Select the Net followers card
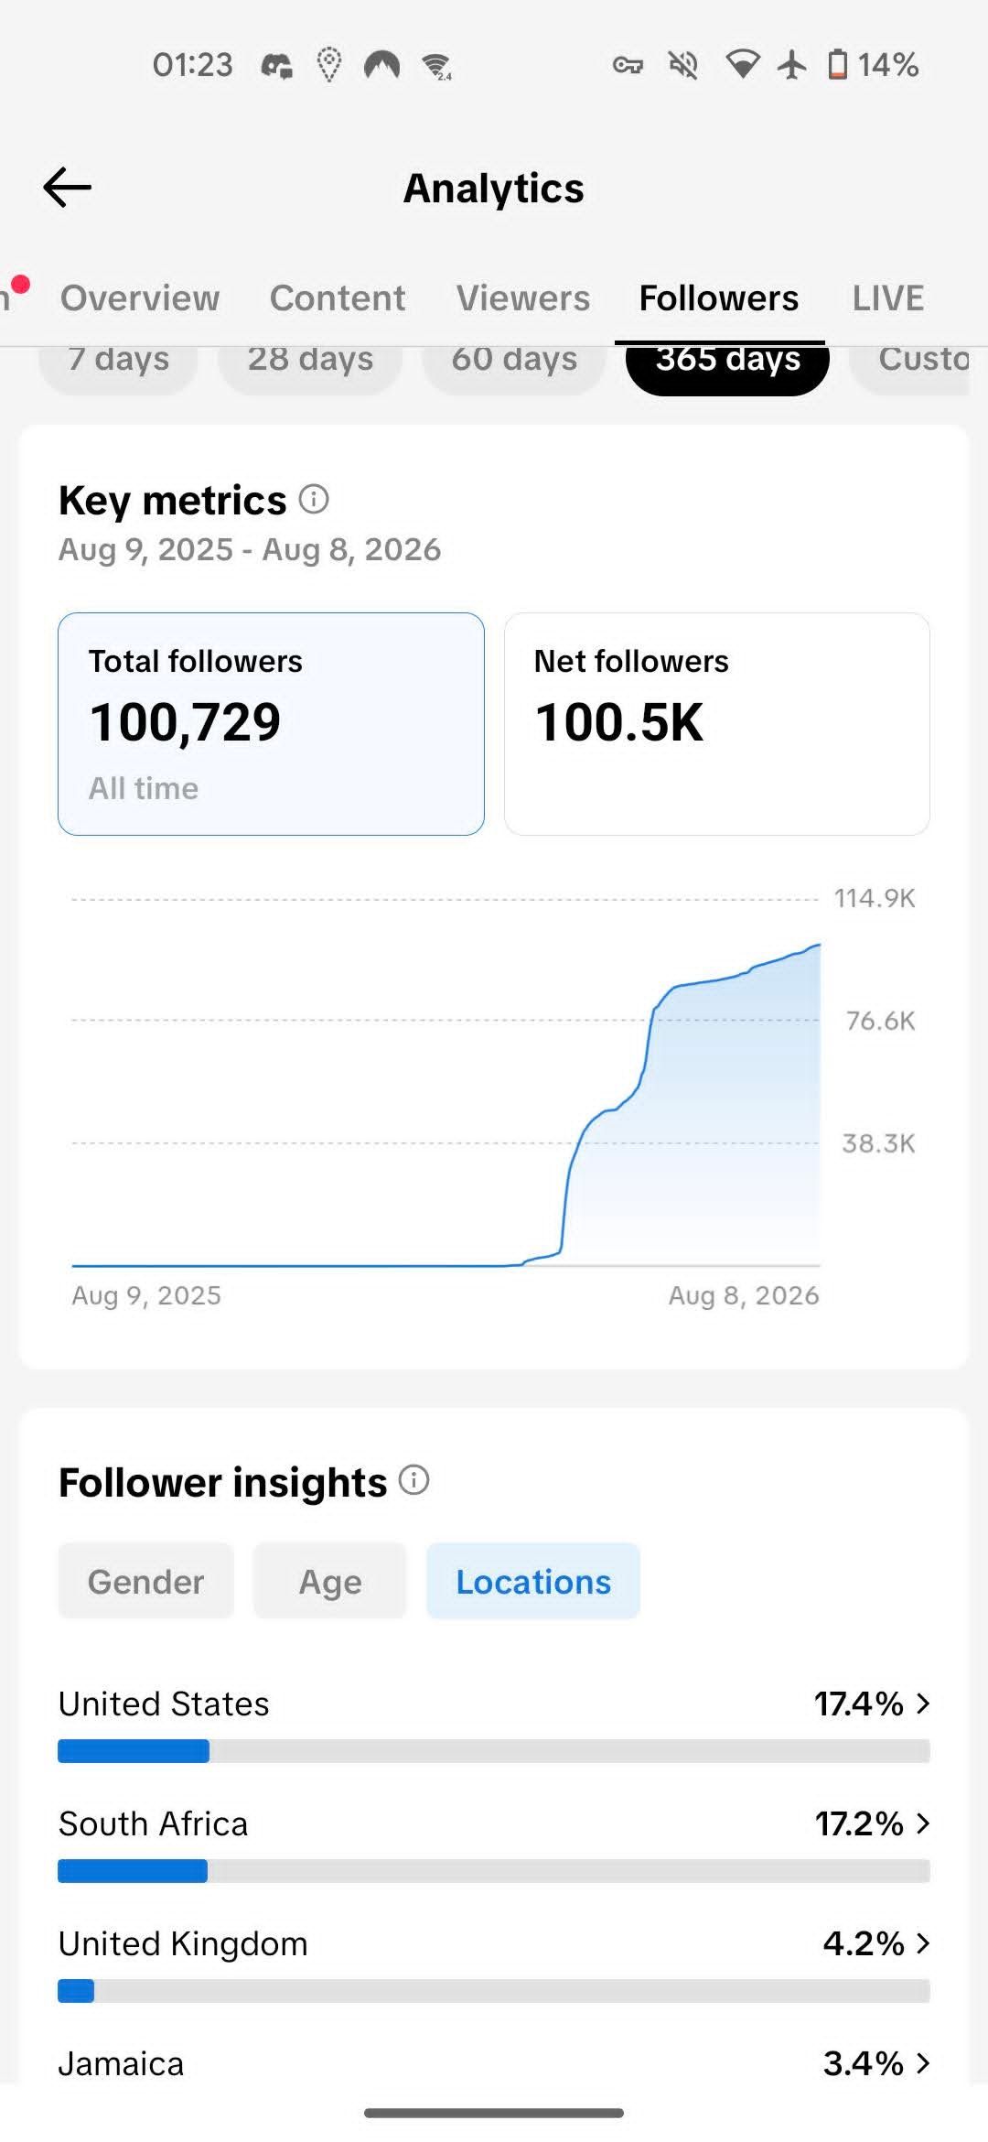This screenshot has height=2142, width=988. pyautogui.click(x=717, y=724)
